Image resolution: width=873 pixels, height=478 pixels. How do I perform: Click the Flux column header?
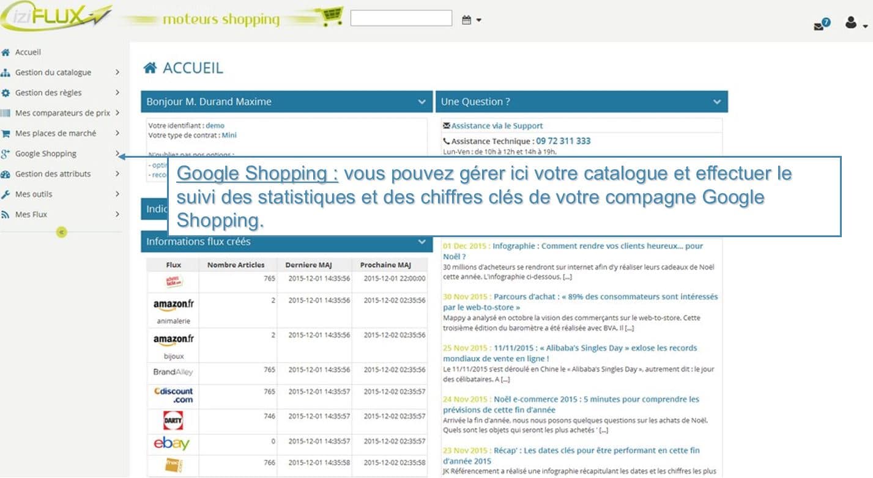tap(174, 265)
